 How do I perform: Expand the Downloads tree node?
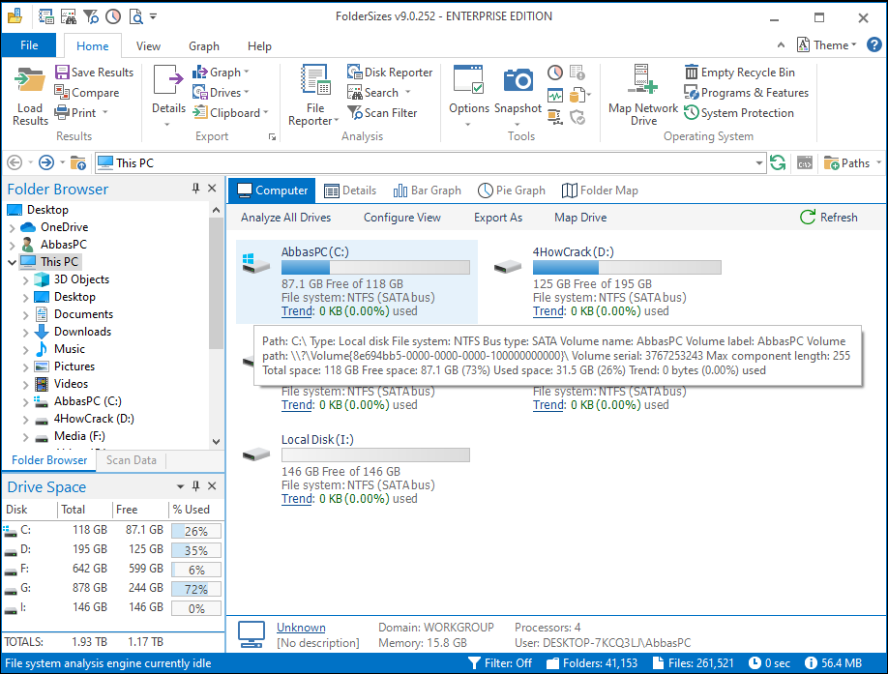[25, 333]
